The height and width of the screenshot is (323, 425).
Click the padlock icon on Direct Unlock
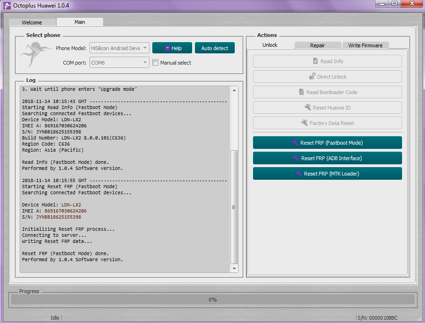[312, 77]
